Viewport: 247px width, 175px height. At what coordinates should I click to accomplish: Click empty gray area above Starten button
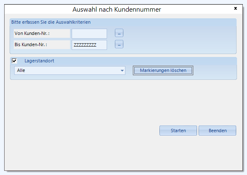pos(178,107)
